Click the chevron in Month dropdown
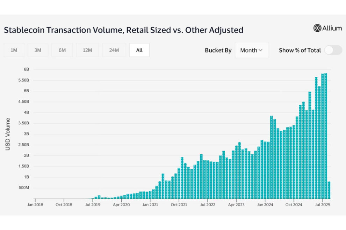 (x=260, y=50)
